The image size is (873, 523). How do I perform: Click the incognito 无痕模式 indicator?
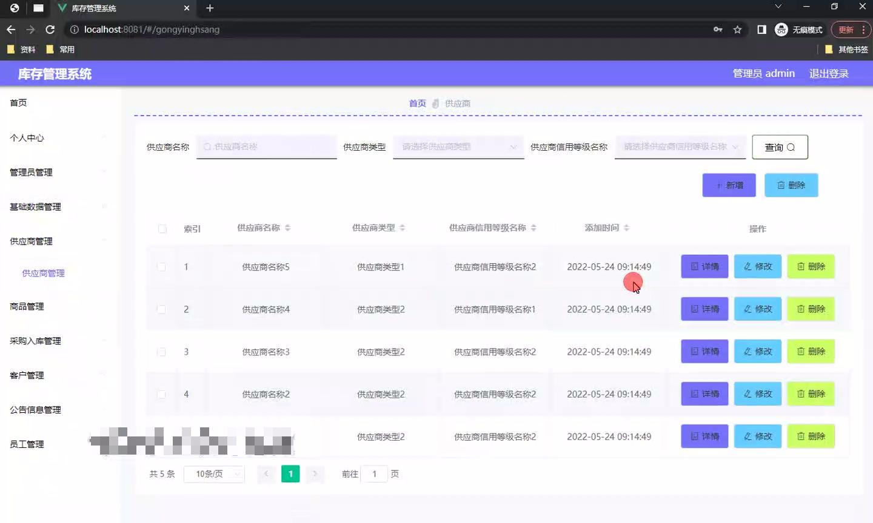click(799, 29)
